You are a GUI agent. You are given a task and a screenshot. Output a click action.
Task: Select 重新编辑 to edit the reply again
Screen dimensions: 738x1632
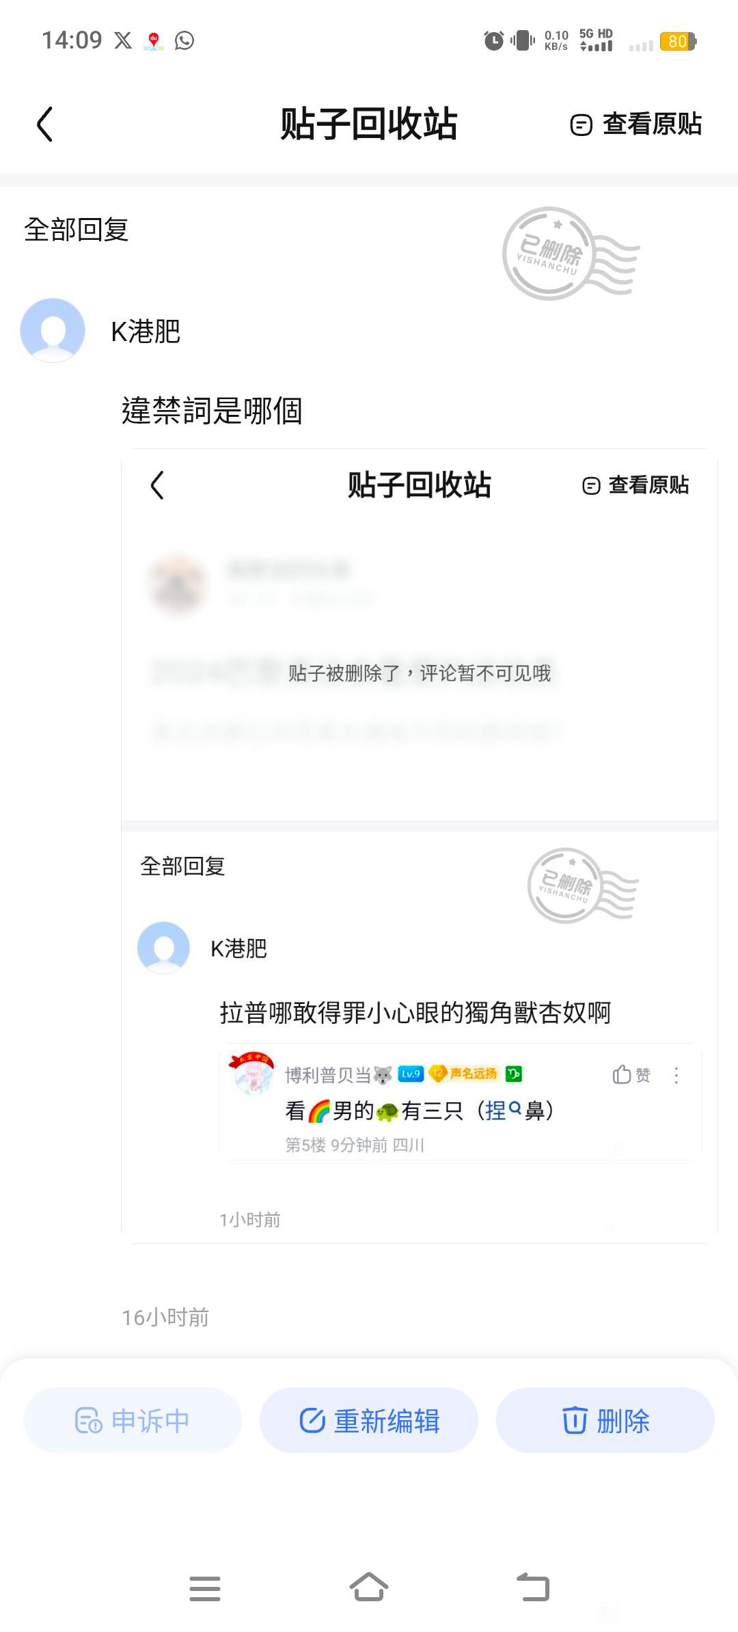click(x=369, y=1420)
